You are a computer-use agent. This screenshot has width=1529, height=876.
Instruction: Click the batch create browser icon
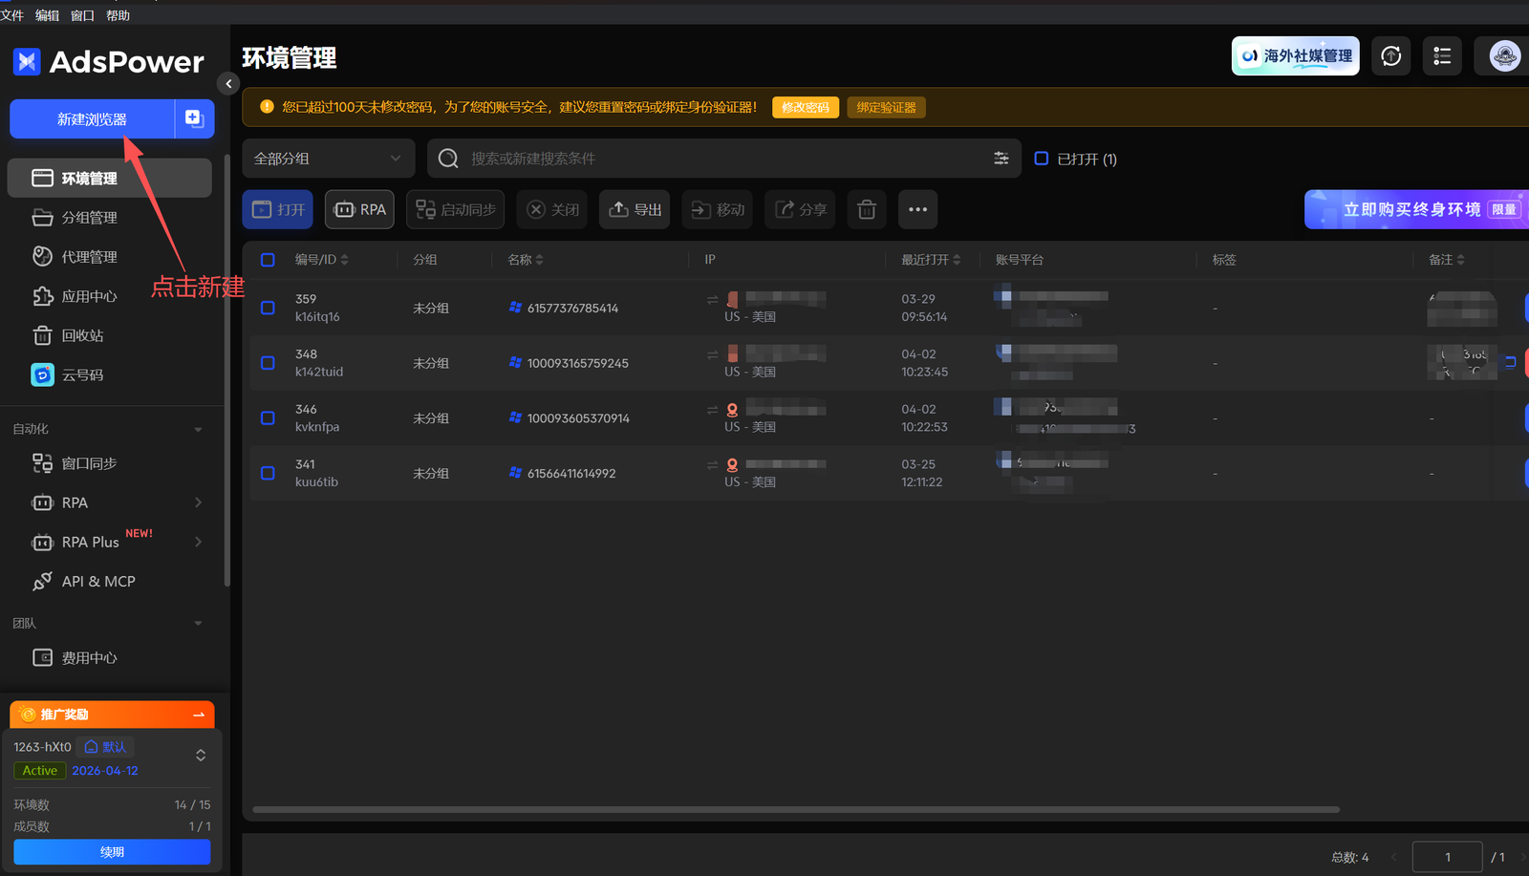point(194,118)
